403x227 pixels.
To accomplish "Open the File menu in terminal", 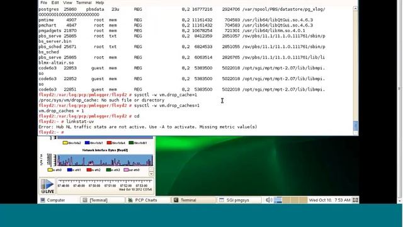I will (43, 3).
